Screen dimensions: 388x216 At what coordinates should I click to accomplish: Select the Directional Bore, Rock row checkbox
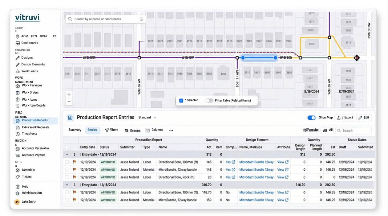pyautogui.click(x=67, y=177)
